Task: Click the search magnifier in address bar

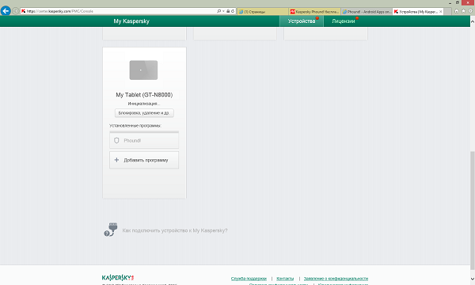Action: click(x=219, y=11)
